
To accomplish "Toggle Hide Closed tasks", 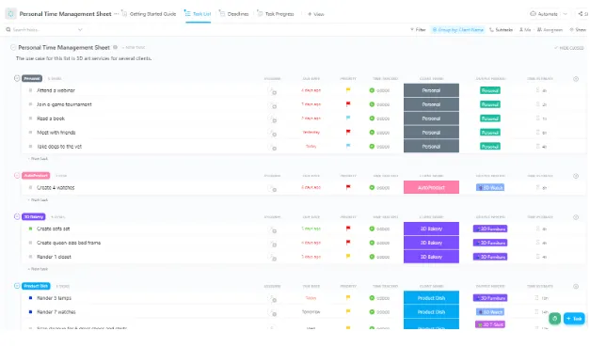I will pos(569,48).
